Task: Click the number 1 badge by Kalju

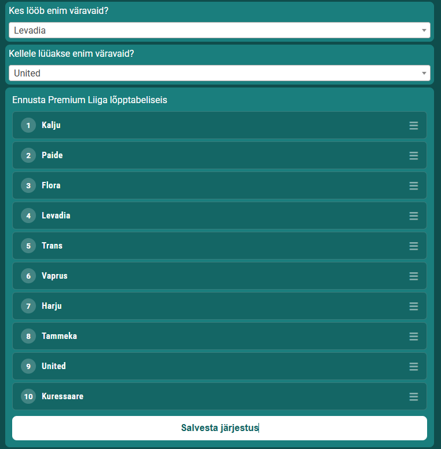Action: coord(28,125)
